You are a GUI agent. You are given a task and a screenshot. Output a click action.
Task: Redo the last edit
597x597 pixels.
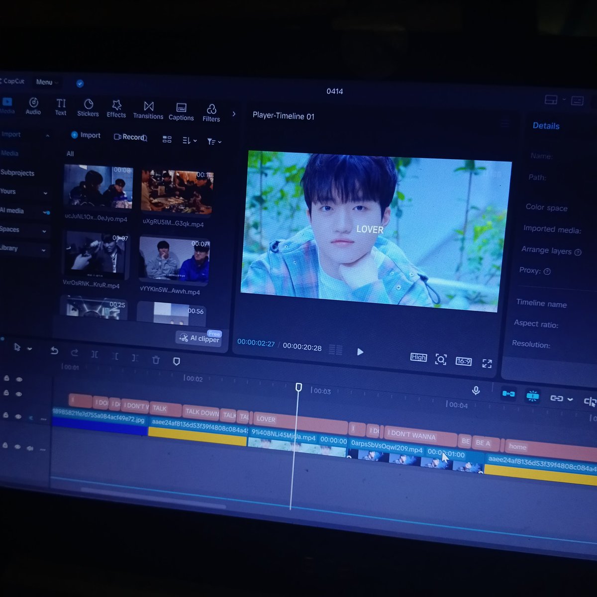click(x=75, y=353)
